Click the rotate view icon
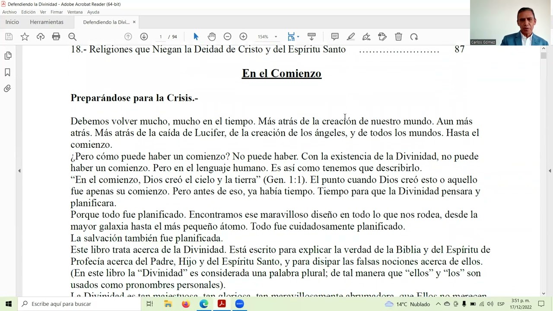This screenshot has width=553, height=311. [414, 37]
